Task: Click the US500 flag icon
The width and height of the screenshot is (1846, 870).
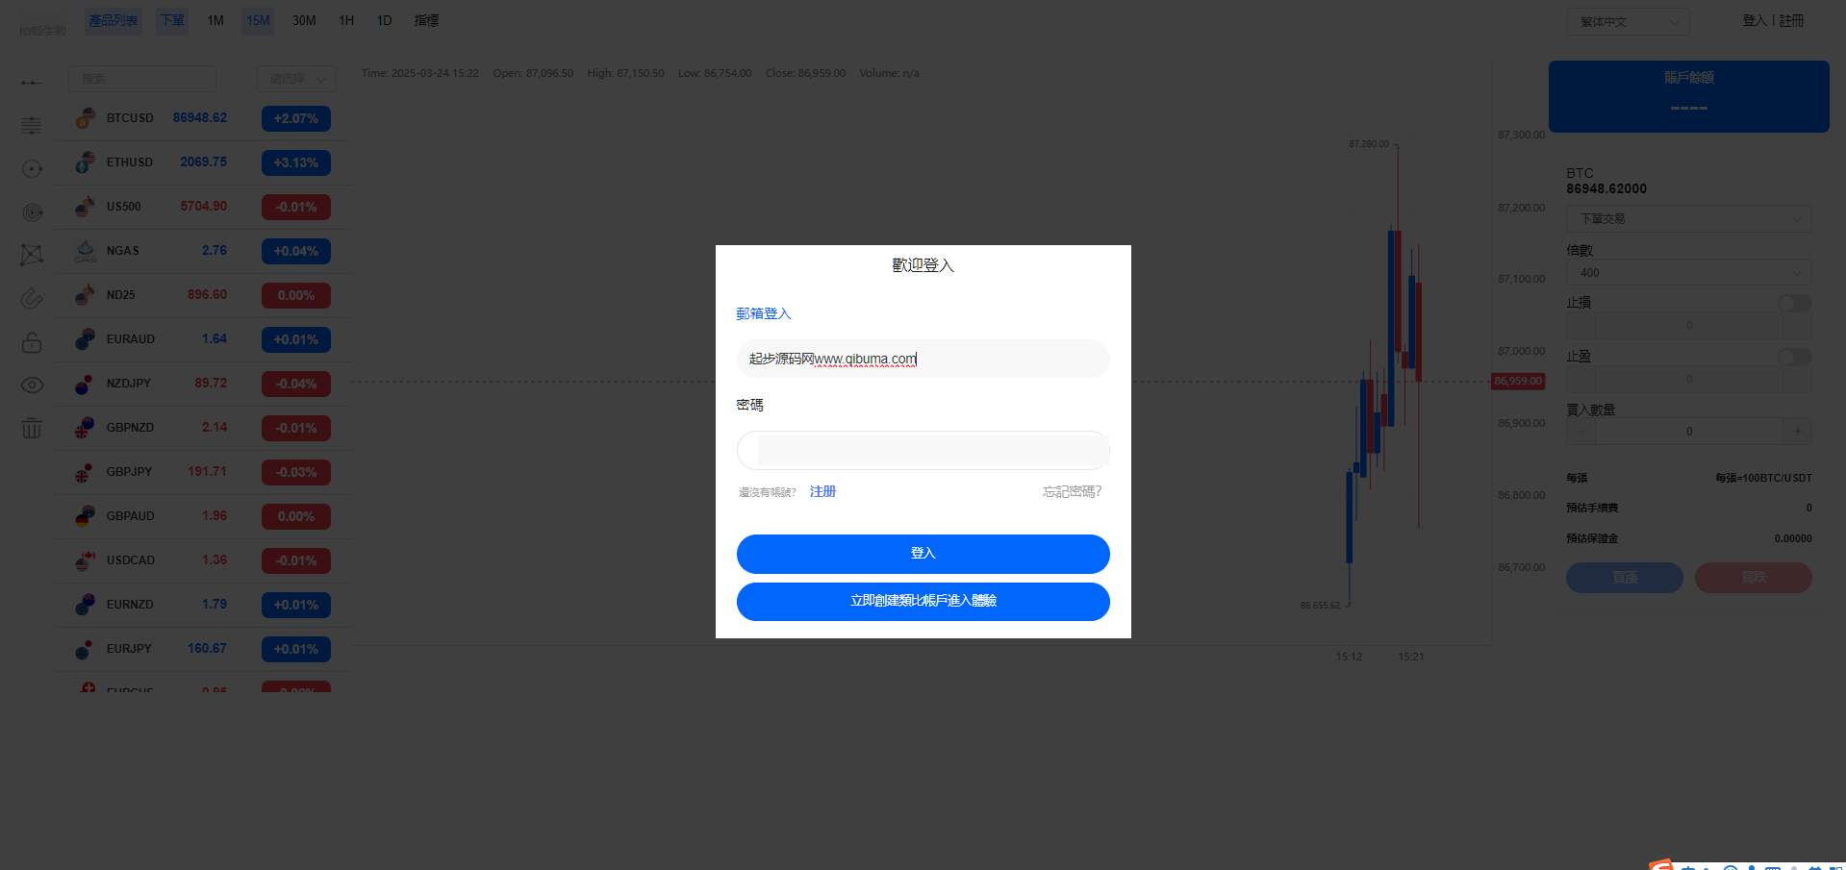Action: [86, 207]
